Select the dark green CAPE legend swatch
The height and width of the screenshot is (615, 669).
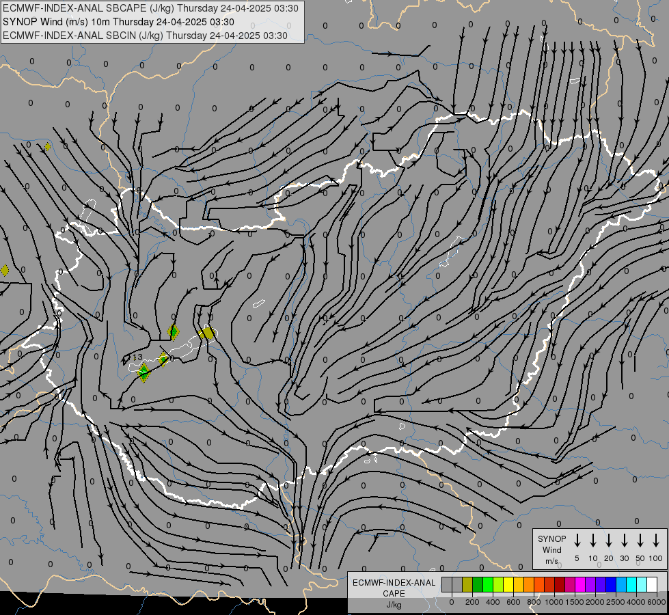coord(478,584)
